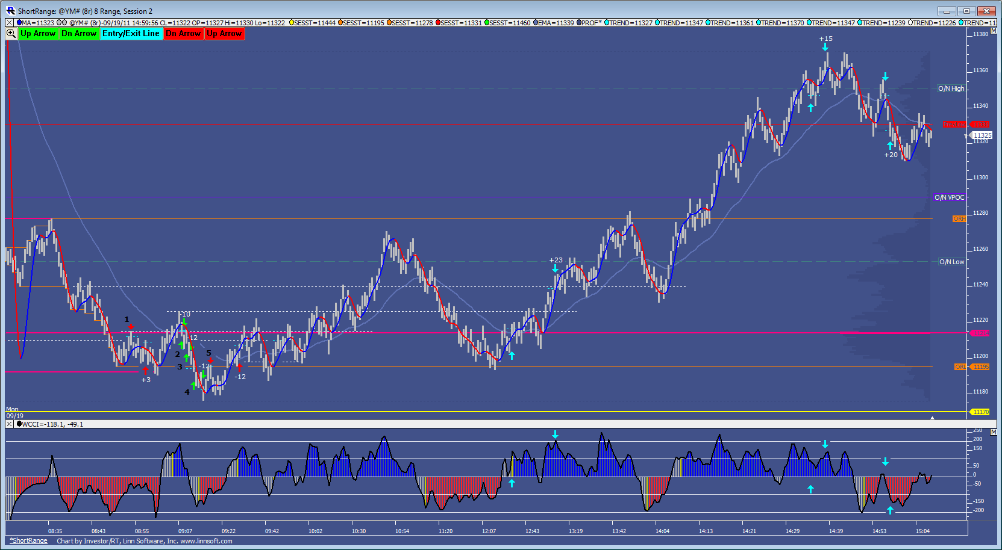The image size is (1002, 550).
Task: Maximize the ShortRange chart window
Action: pyautogui.click(x=966, y=11)
